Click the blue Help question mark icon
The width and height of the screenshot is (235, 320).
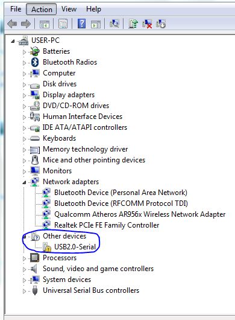[82, 24]
